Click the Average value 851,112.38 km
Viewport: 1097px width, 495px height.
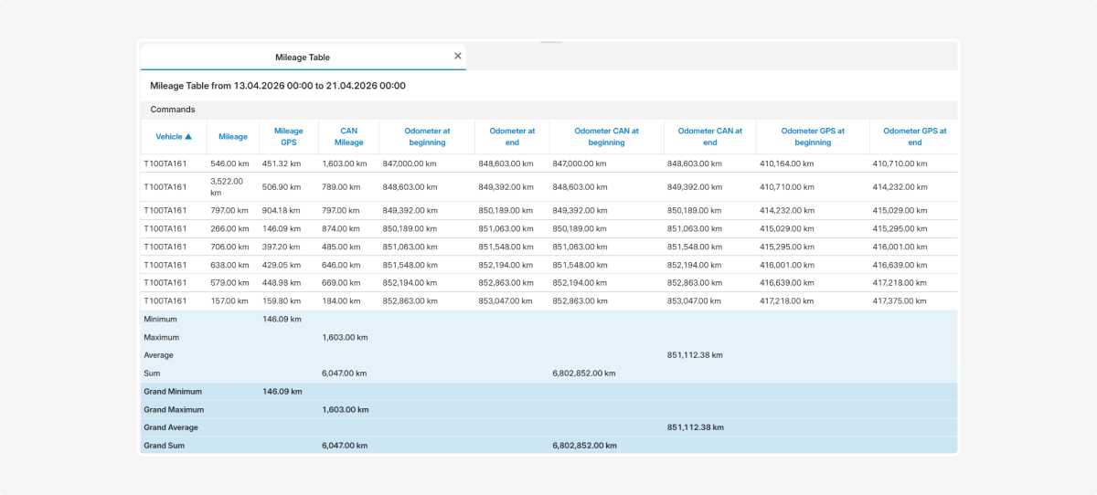tap(695, 355)
